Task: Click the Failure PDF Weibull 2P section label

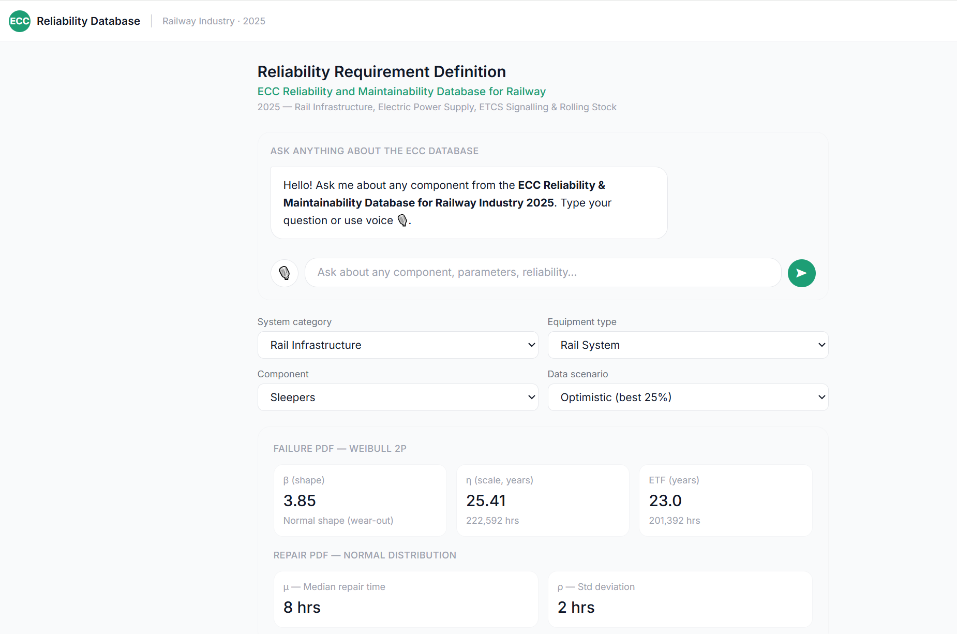Action: pyautogui.click(x=340, y=449)
